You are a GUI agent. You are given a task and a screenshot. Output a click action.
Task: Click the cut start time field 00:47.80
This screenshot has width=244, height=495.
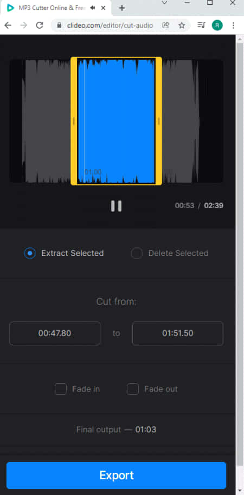coord(55,333)
